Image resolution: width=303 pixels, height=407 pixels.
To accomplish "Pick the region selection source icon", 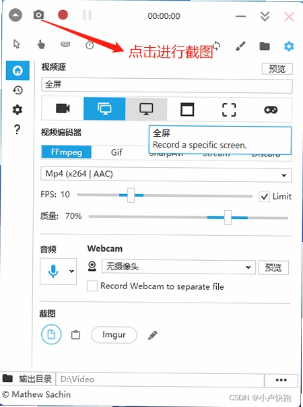I will [229, 109].
